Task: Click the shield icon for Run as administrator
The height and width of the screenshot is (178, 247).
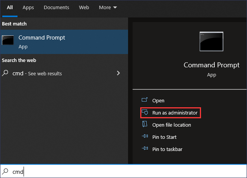Action: [x=144, y=113]
